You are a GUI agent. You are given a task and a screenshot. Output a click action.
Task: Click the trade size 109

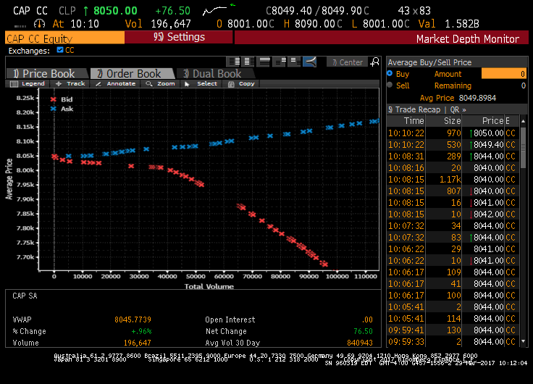pos(454,272)
